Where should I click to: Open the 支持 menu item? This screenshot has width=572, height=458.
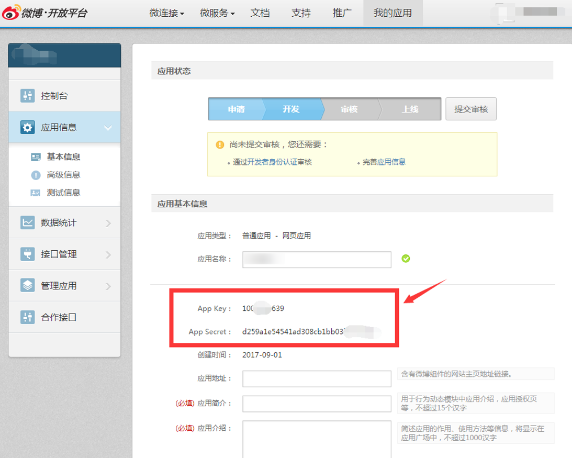pos(301,13)
